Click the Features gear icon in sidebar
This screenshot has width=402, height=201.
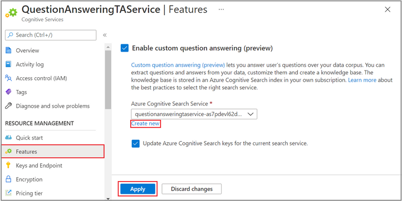click(8, 152)
